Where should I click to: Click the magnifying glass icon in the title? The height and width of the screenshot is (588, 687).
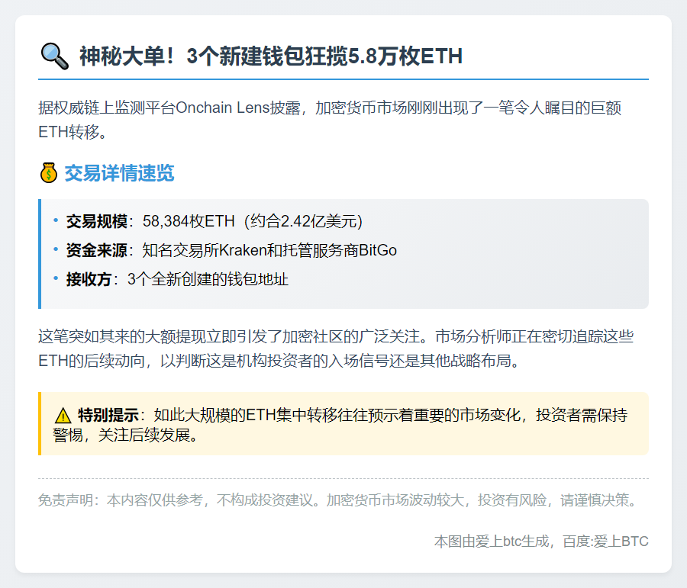click(x=53, y=56)
